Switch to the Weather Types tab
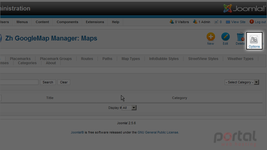 (x=241, y=59)
